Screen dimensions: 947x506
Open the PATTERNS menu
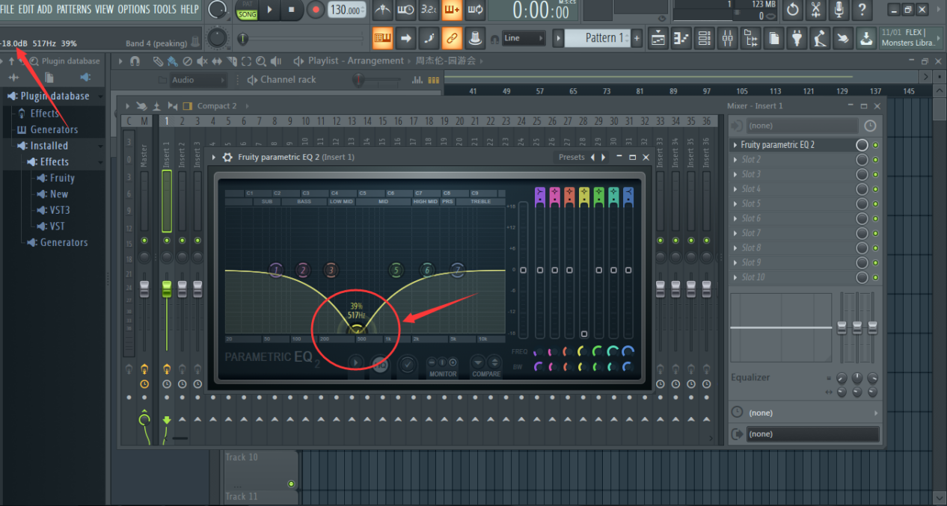74,9
